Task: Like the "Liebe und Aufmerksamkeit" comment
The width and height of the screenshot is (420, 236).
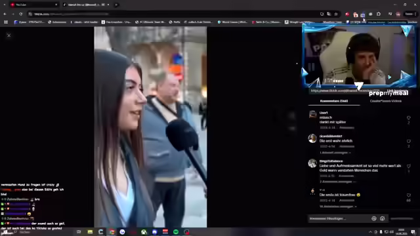Action: (x=408, y=166)
